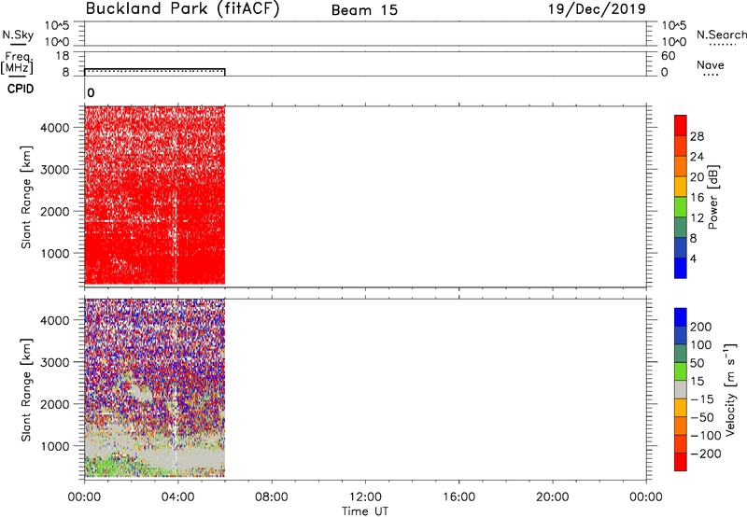The width and height of the screenshot is (747, 517).
Task: Click the '12:00' time tick label
Action: [x=365, y=497]
